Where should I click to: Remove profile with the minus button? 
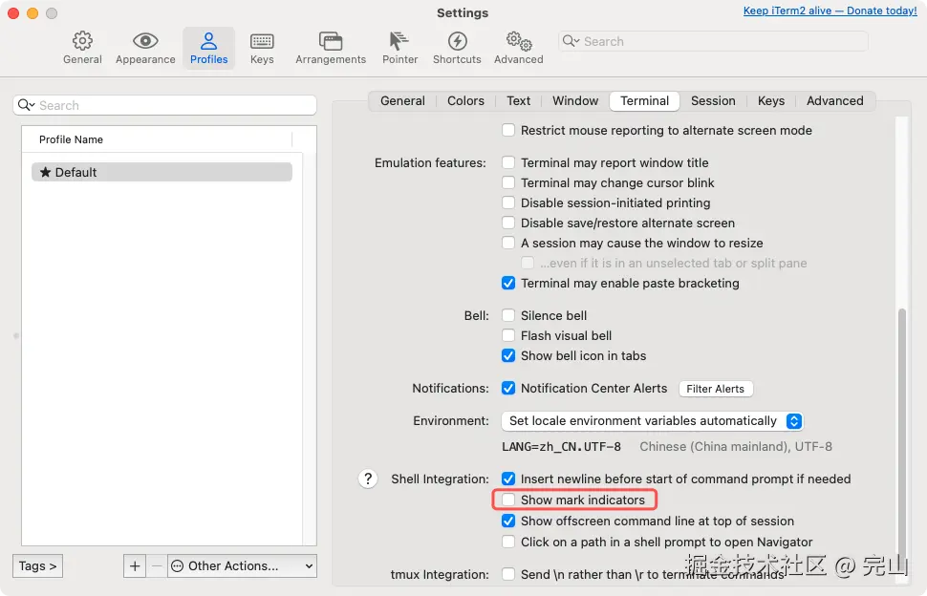tap(157, 565)
